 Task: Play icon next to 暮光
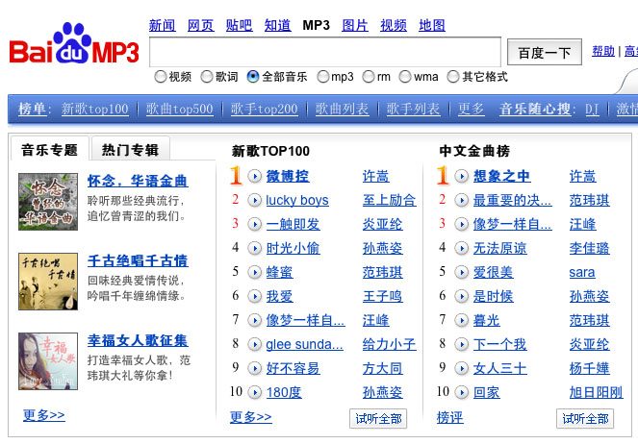(x=461, y=321)
